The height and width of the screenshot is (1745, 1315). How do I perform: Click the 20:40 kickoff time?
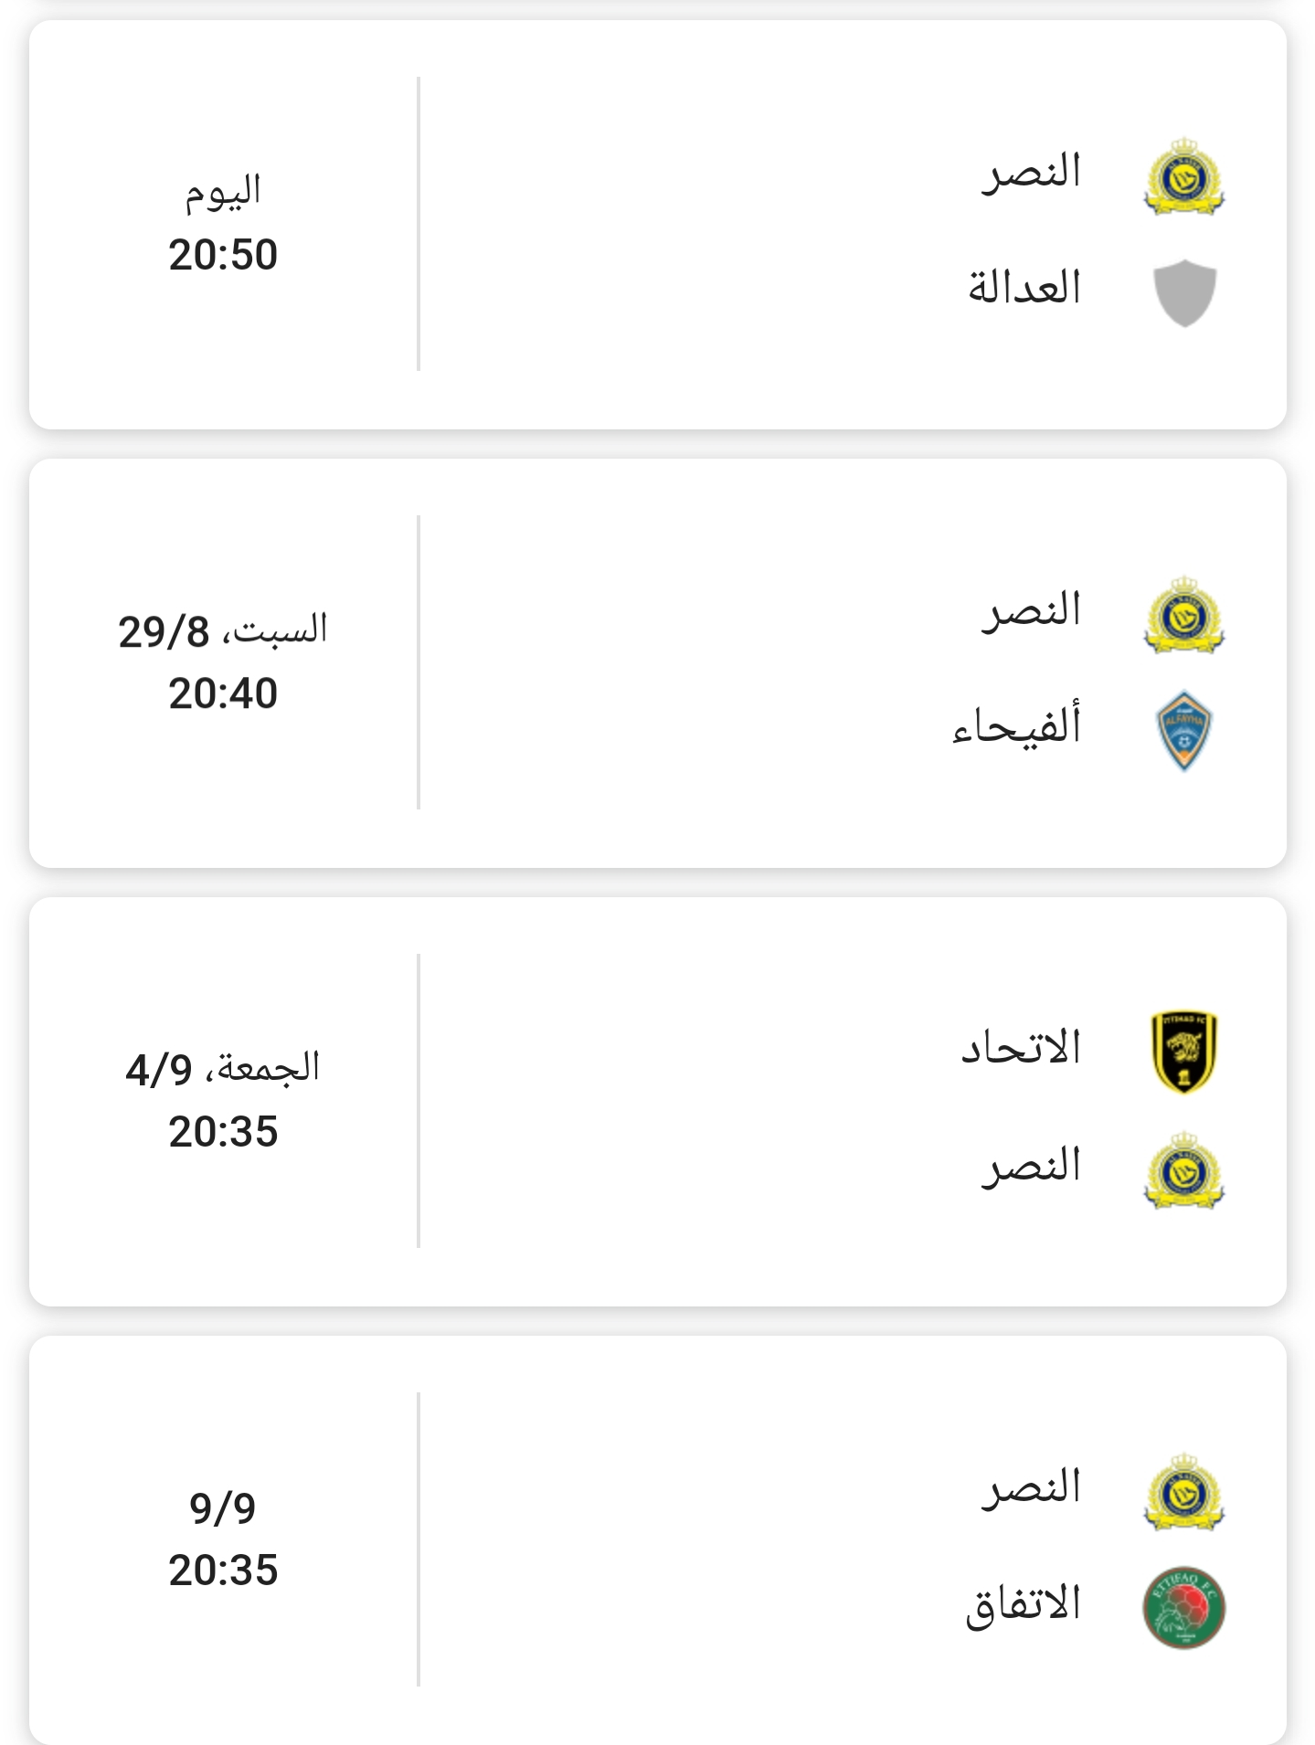click(223, 693)
